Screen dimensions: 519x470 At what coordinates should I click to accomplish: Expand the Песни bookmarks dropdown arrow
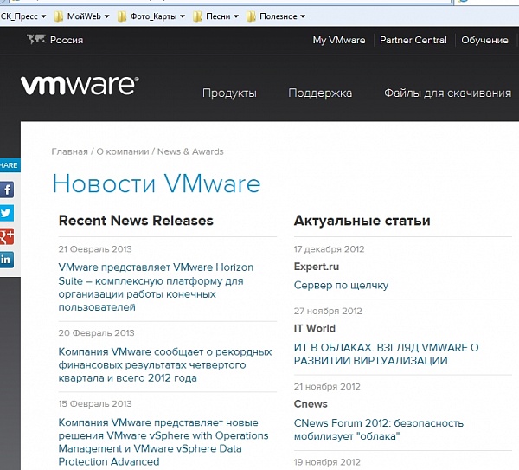point(236,16)
